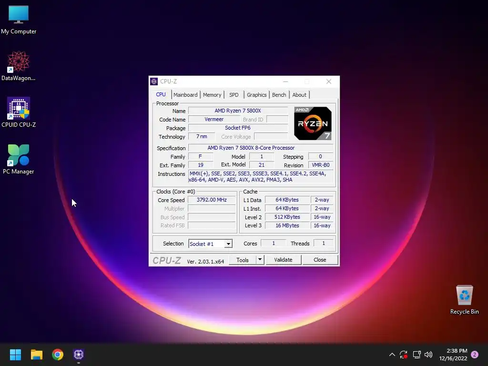Click the Validate button
This screenshot has width=488, height=366.
283,260
